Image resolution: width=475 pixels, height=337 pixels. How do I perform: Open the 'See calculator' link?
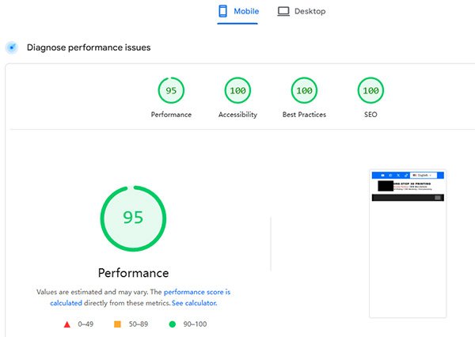coord(194,303)
